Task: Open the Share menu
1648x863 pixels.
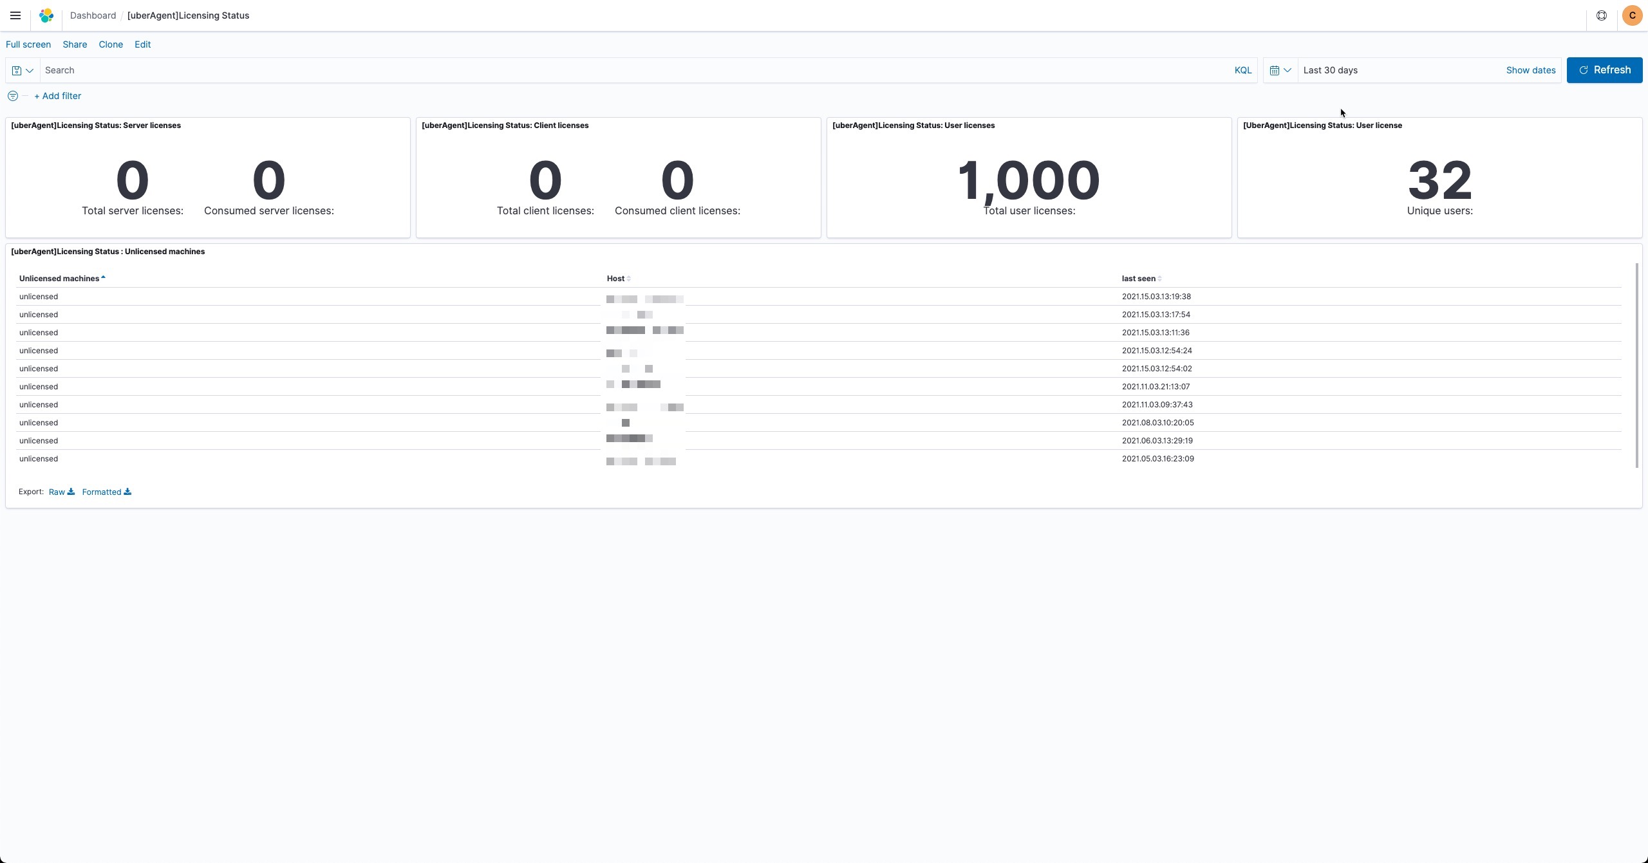Action: [x=75, y=44]
